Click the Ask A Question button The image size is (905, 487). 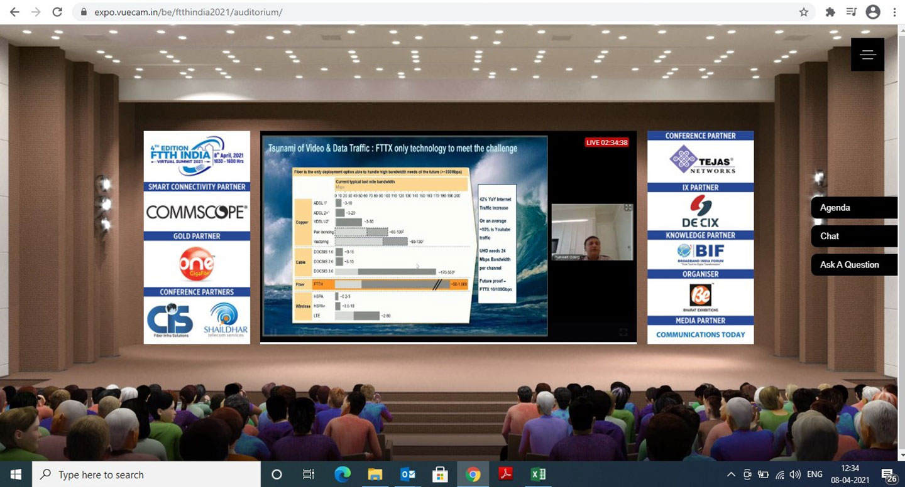point(854,264)
